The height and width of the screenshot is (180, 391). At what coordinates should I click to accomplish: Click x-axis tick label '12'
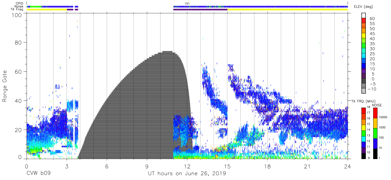click(187, 166)
